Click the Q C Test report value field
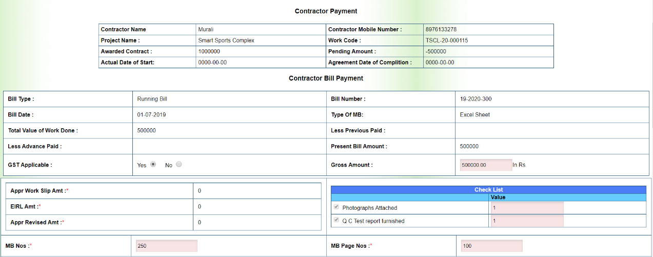 527,221
